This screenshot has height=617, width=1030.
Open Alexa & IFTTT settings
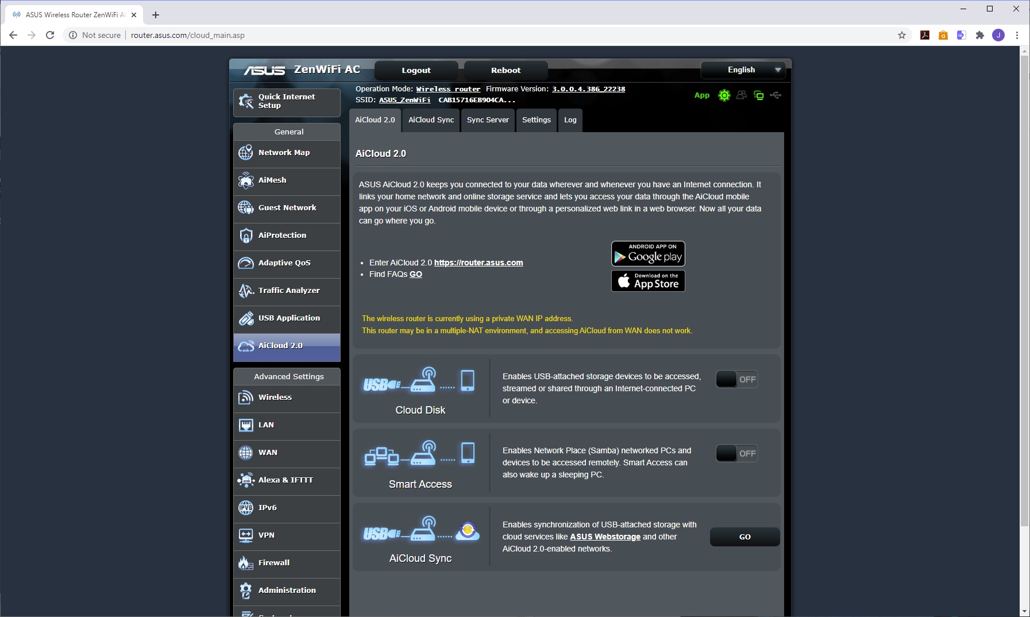287,480
